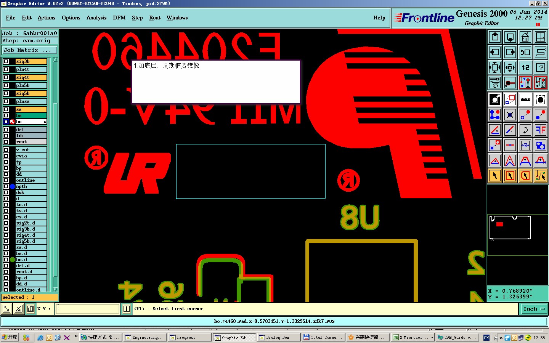Screen dimensions: 549x343
Task: Switch to Dialog Box window in taskbar
Action: [x=278, y=338]
